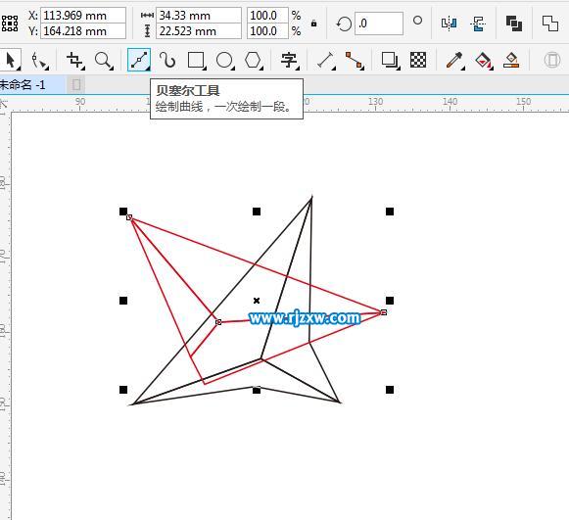Choose the Crop tool
The height and width of the screenshot is (520, 569).
pos(75,60)
